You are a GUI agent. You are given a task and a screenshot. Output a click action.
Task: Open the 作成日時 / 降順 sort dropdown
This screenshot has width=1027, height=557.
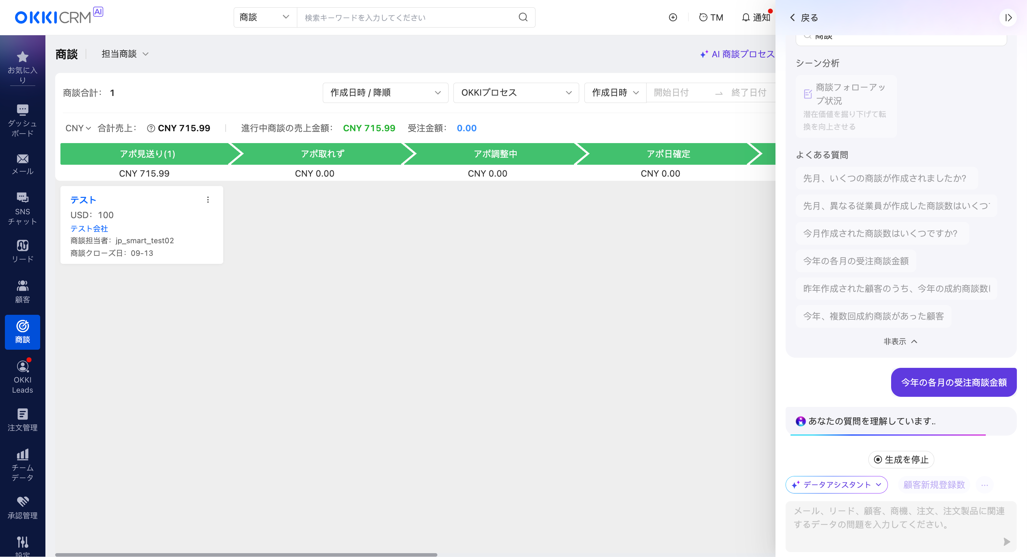coord(385,92)
